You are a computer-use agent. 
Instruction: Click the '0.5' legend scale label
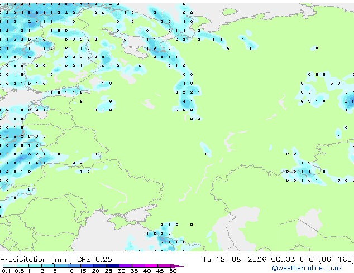pos(20,271)
